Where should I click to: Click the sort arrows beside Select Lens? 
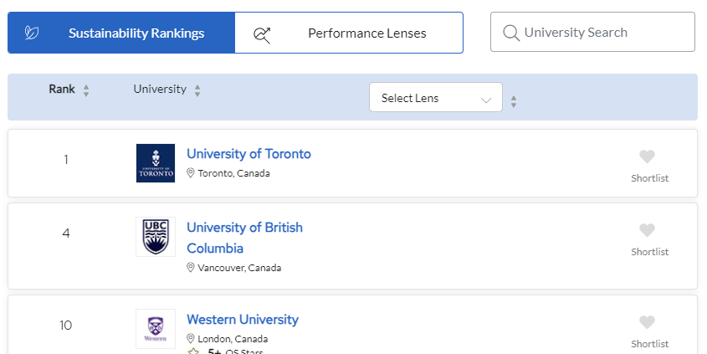coord(514,101)
